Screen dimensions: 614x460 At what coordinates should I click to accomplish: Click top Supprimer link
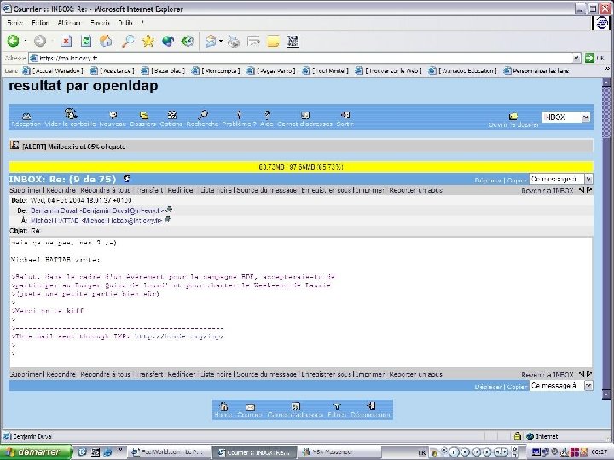point(26,190)
